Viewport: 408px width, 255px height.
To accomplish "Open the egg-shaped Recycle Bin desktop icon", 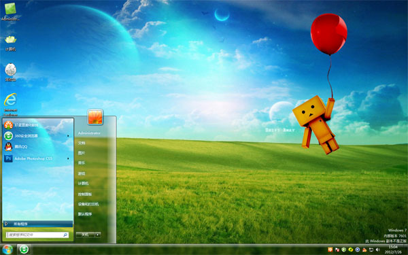I will [11, 72].
